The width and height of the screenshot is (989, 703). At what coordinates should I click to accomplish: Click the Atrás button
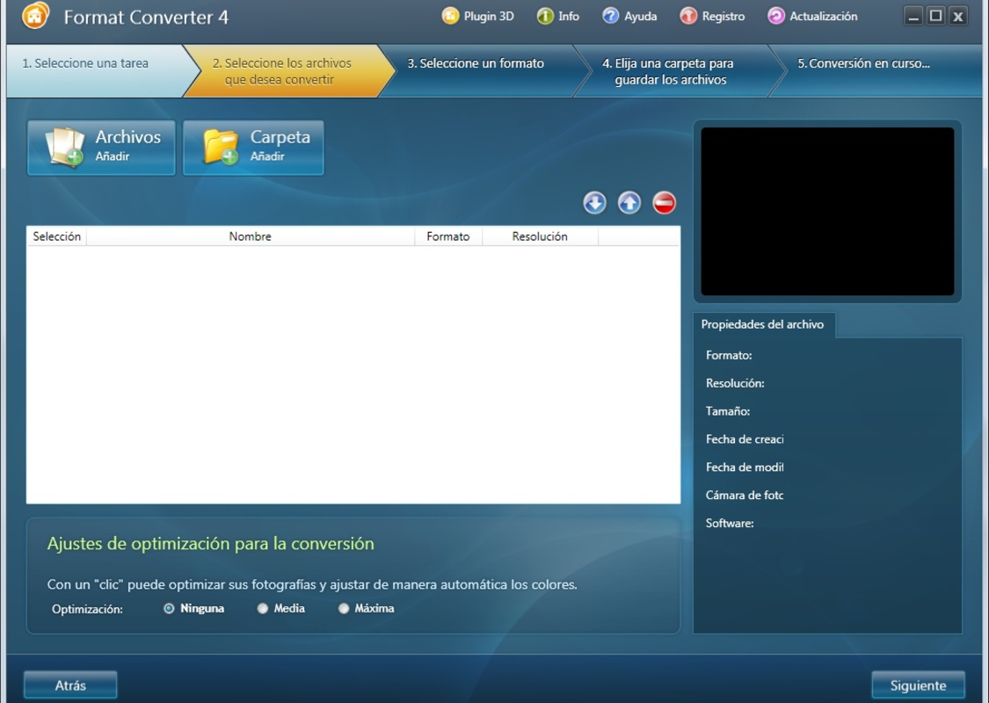(x=70, y=685)
